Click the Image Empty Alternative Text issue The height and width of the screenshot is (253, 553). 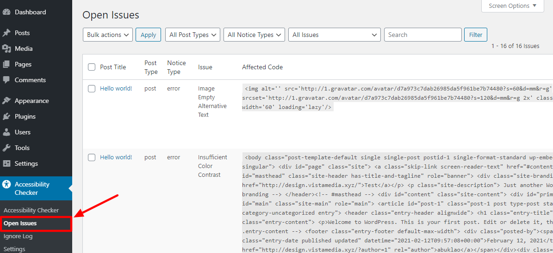pos(212,102)
